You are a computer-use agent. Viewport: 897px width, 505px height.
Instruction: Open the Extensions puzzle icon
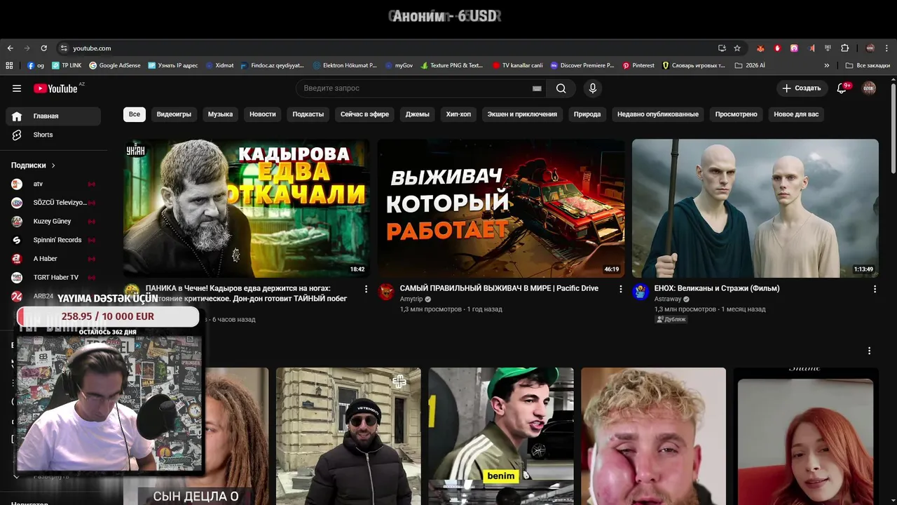pyautogui.click(x=844, y=48)
